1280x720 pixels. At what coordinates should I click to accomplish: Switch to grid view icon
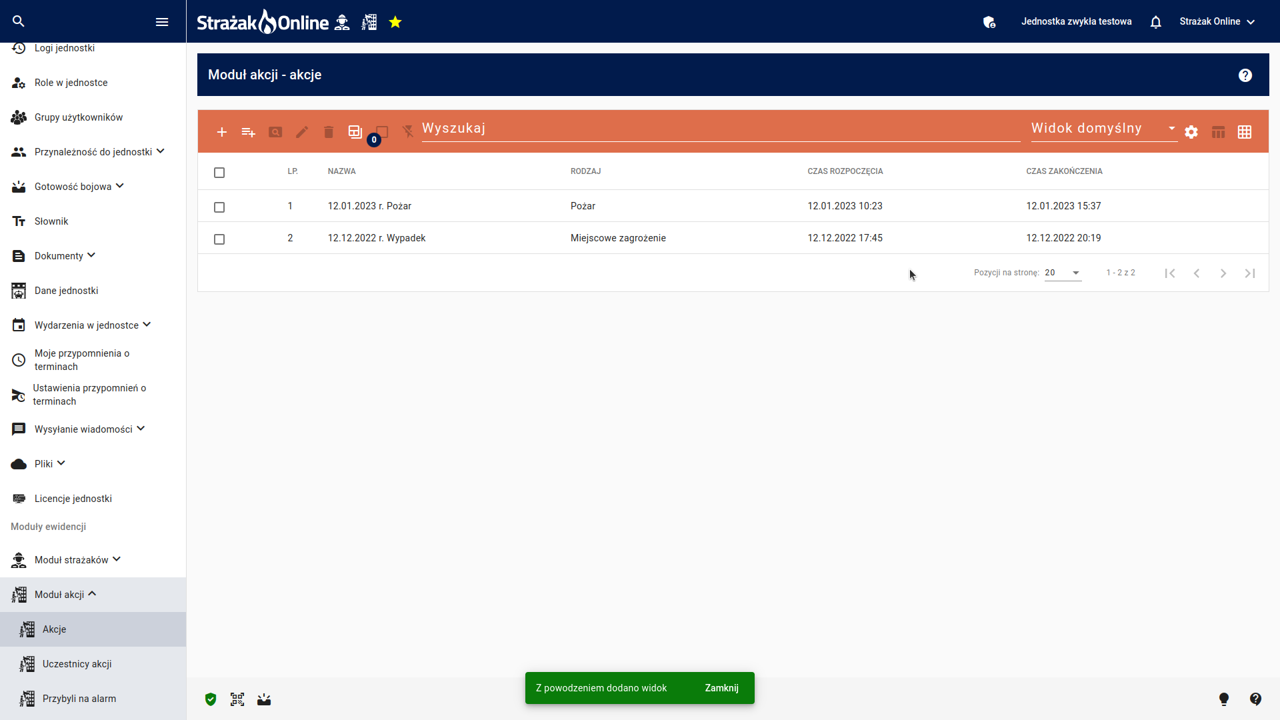point(1245,132)
